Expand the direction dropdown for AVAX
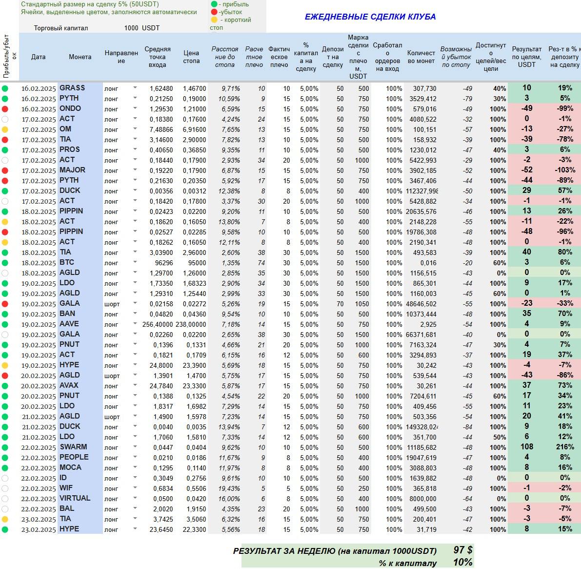The height and width of the screenshot is (569, 581). 135,385
